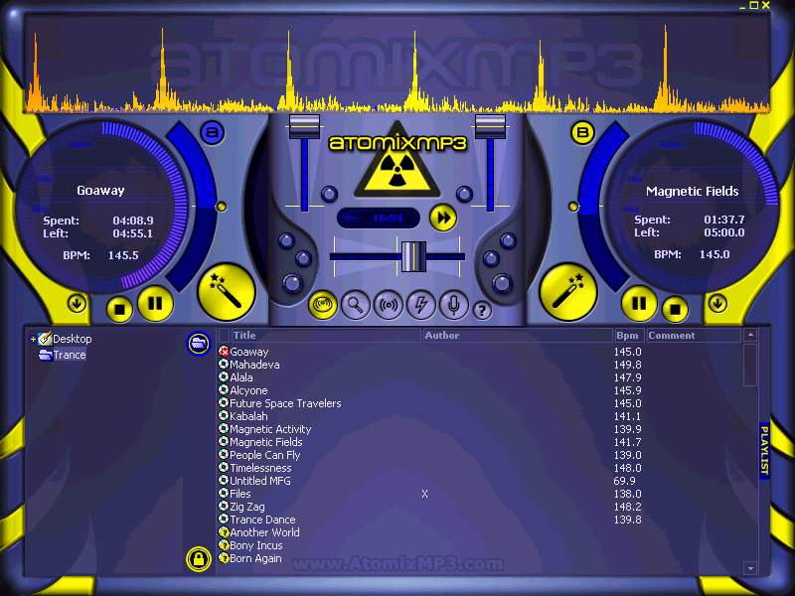Sort tracks by the Bpm column header
The width and height of the screenshot is (795, 596).
(x=629, y=335)
